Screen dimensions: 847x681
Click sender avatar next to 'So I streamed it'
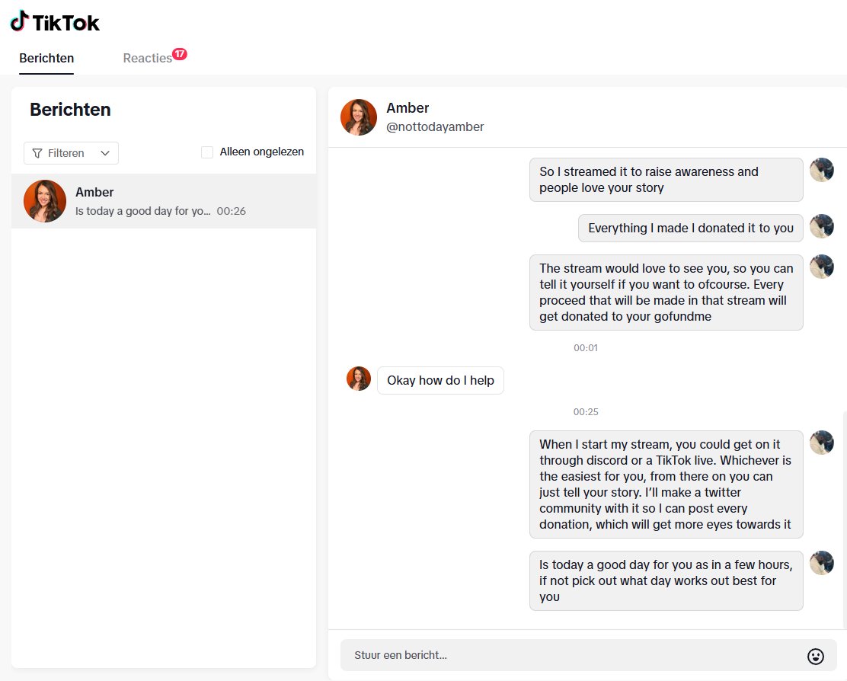click(822, 170)
